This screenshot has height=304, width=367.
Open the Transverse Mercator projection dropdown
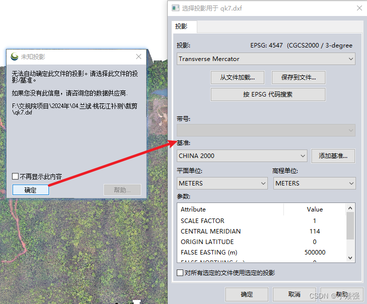coord(266,59)
